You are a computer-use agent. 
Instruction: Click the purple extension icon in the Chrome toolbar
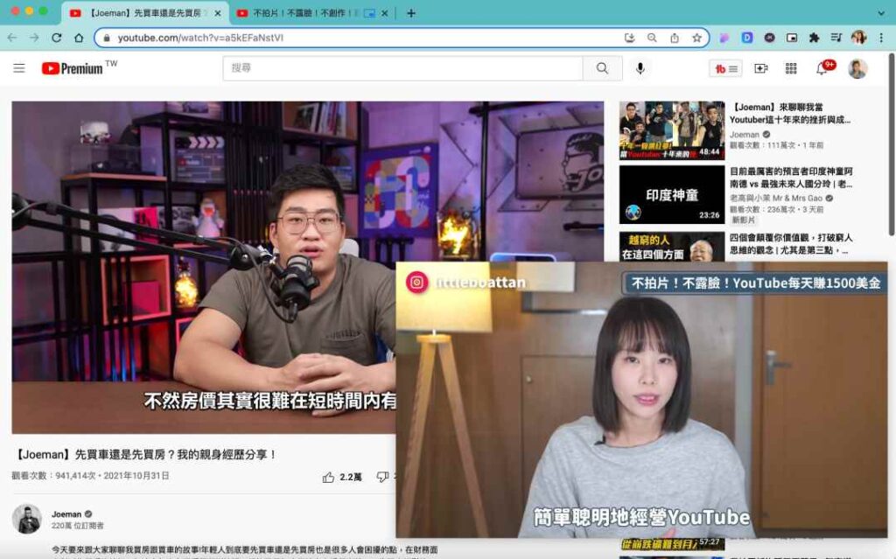coord(724,38)
